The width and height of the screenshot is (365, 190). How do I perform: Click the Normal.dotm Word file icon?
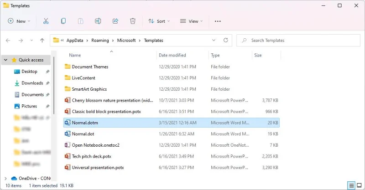tap(68, 123)
